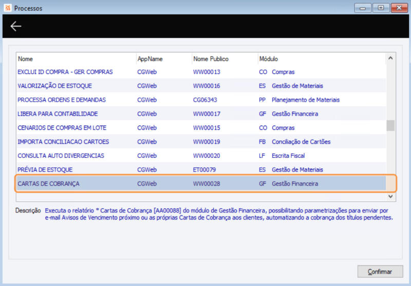Screen dimensions: 411x286
Task: Select row PROCESSA ORDENS E DEMANDAS
Action: (x=201, y=100)
